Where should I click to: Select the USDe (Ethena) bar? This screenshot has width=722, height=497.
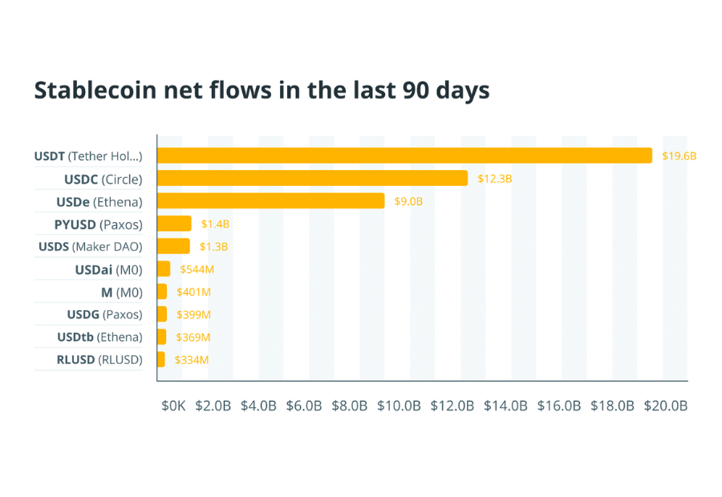pos(270,200)
